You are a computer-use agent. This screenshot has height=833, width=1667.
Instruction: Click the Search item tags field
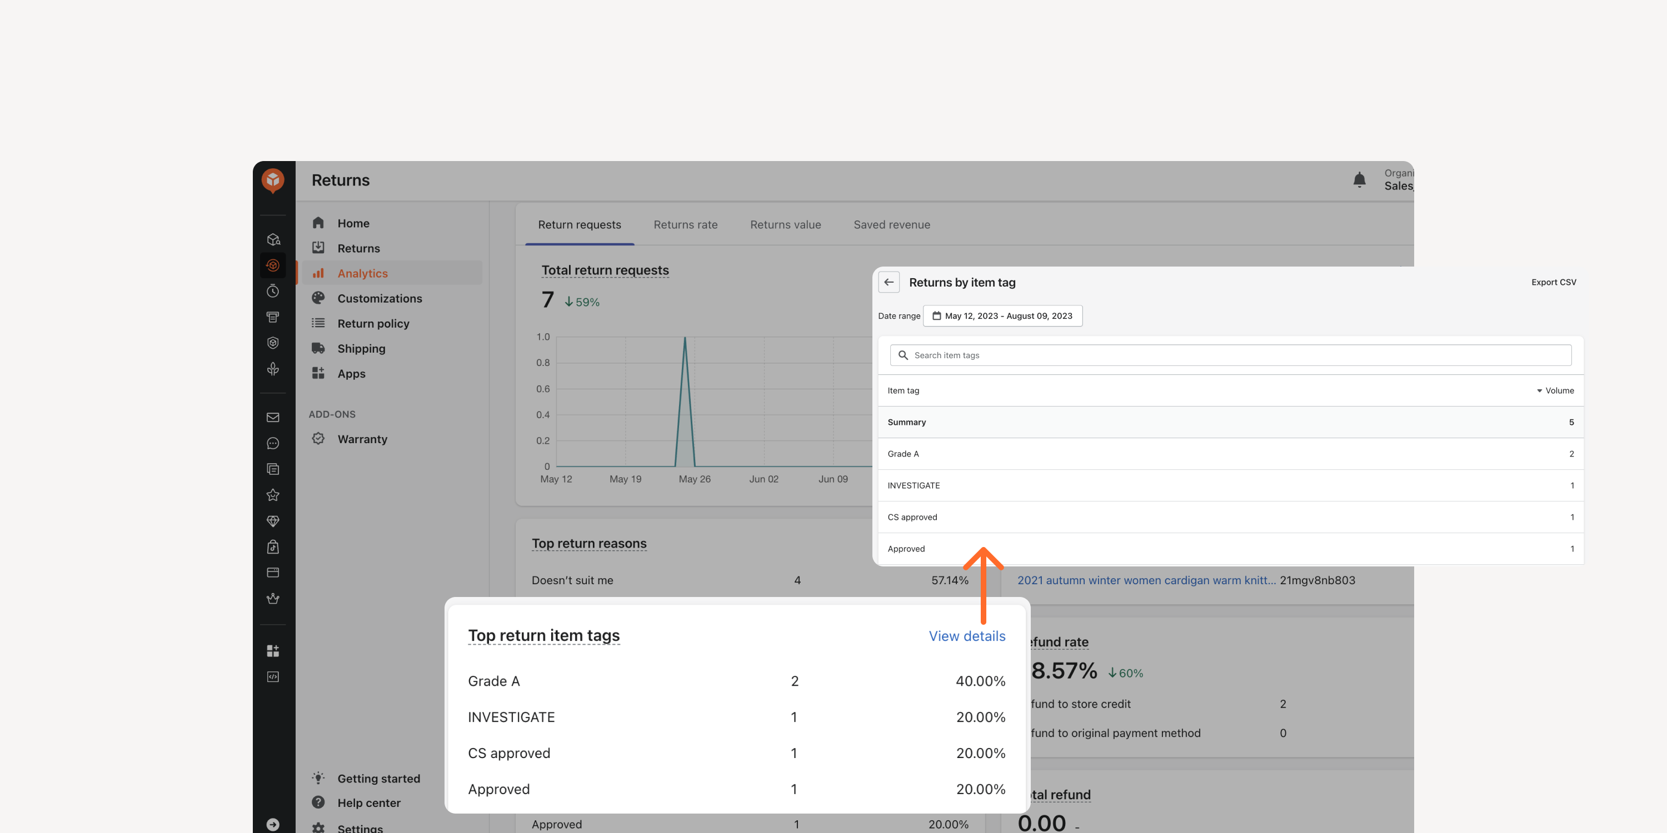(1230, 355)
